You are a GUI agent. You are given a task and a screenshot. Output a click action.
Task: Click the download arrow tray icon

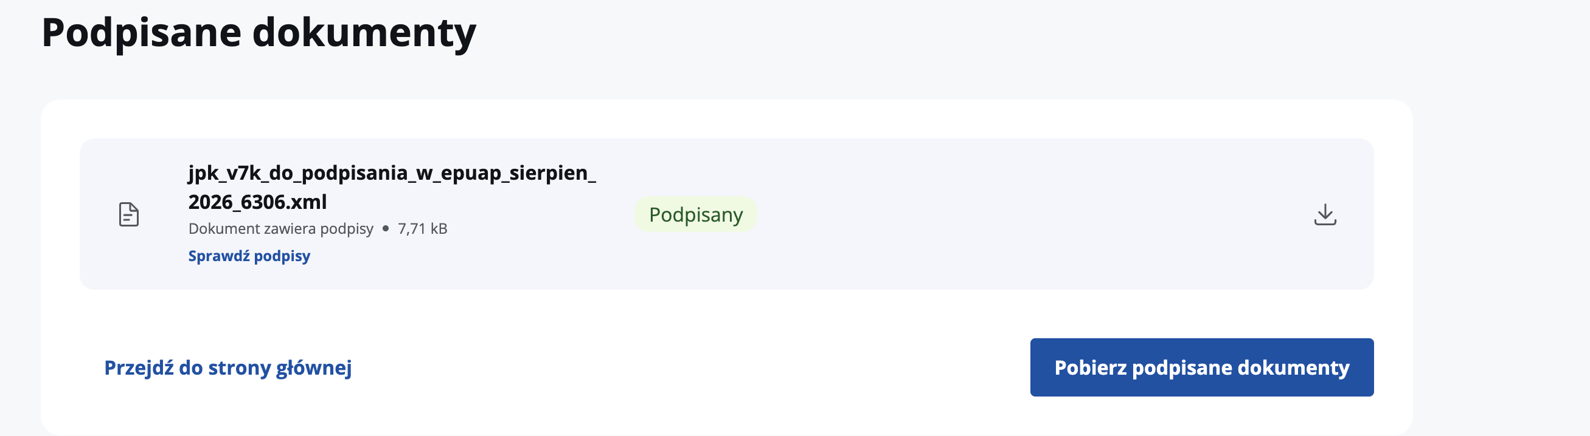(1325, 214)
